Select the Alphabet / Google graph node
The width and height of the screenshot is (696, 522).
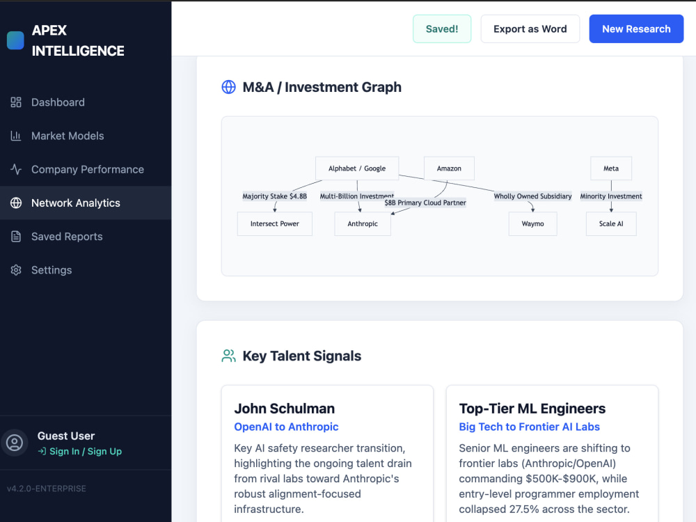(x=357, y=168)
